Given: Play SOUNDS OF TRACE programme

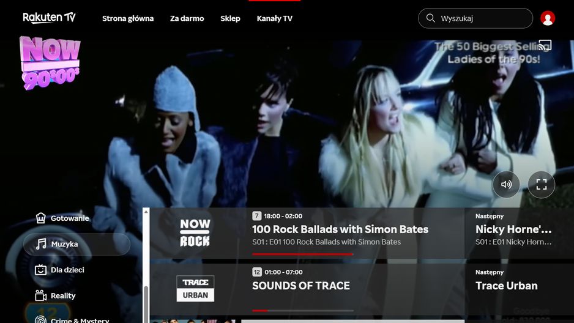Looking at the screenshot, I should point(301,286).
